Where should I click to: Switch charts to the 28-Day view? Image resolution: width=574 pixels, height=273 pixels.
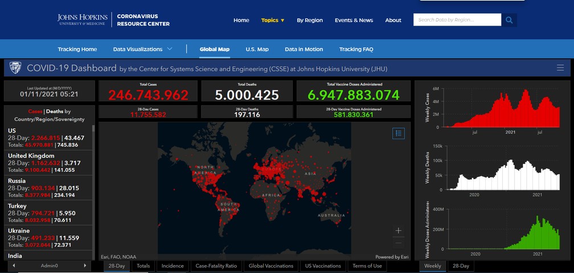(461, 266)
